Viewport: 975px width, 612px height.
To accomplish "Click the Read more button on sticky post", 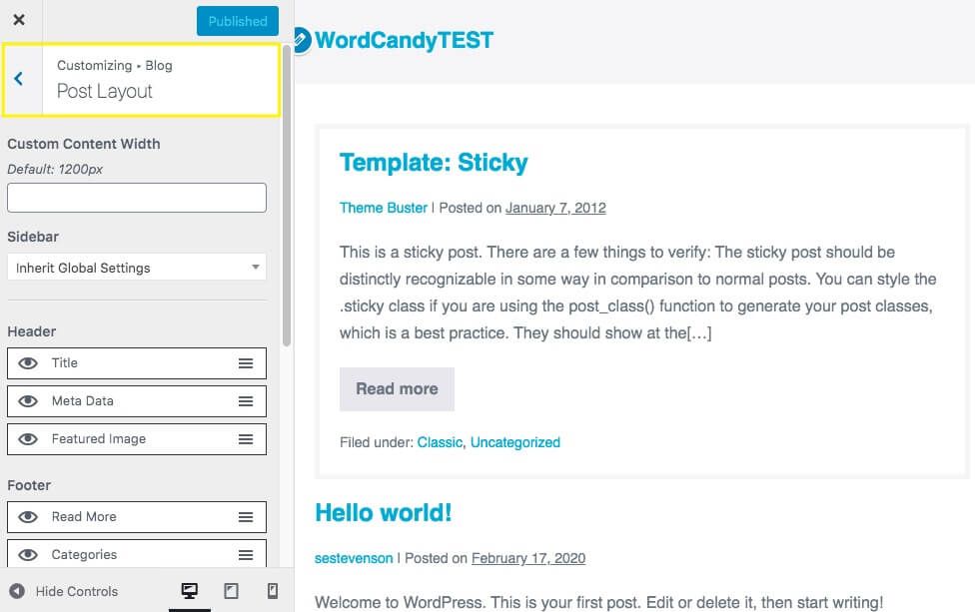I will tap(397, 389).
